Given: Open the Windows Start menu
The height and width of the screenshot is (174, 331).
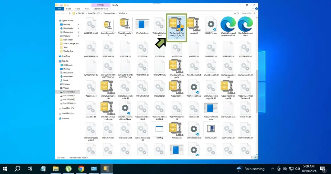Looking at the screenshot, I should (x=5, y=169).
